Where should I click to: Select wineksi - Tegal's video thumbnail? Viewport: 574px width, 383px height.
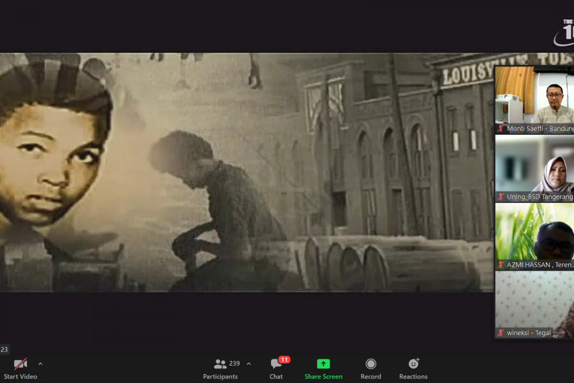534,300
